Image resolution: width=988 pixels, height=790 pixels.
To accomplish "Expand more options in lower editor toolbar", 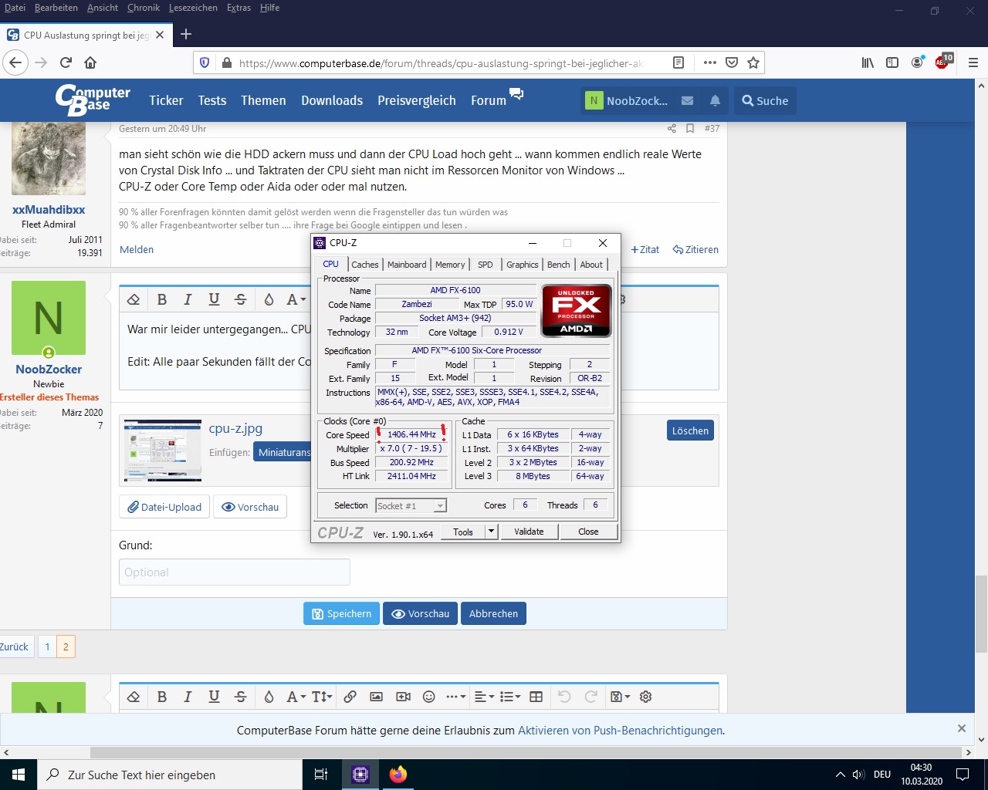I will point(455,697).
